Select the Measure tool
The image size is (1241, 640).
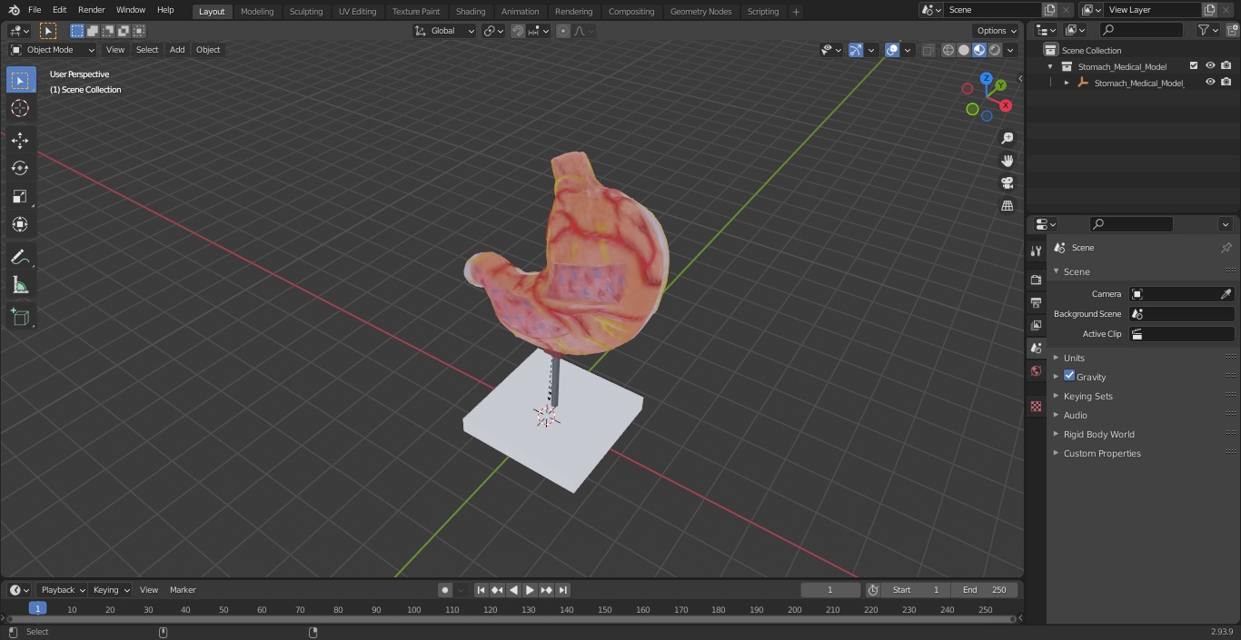click(x=20, y=286)
